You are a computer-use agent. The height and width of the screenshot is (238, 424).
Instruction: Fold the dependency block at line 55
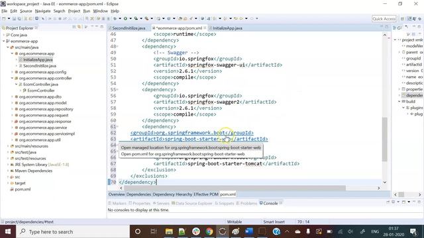point(117,90)
